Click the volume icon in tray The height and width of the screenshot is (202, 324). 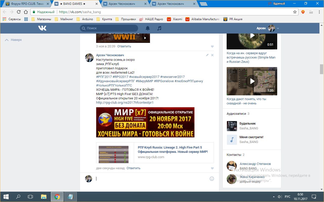point(280,196)
